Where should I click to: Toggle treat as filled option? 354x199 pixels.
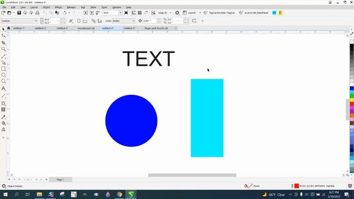[194, 21]
